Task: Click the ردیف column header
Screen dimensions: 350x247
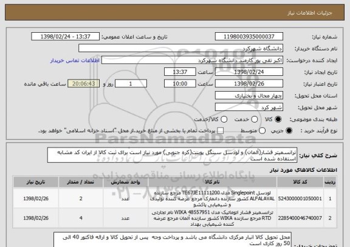Action: (x=330, y=182)
